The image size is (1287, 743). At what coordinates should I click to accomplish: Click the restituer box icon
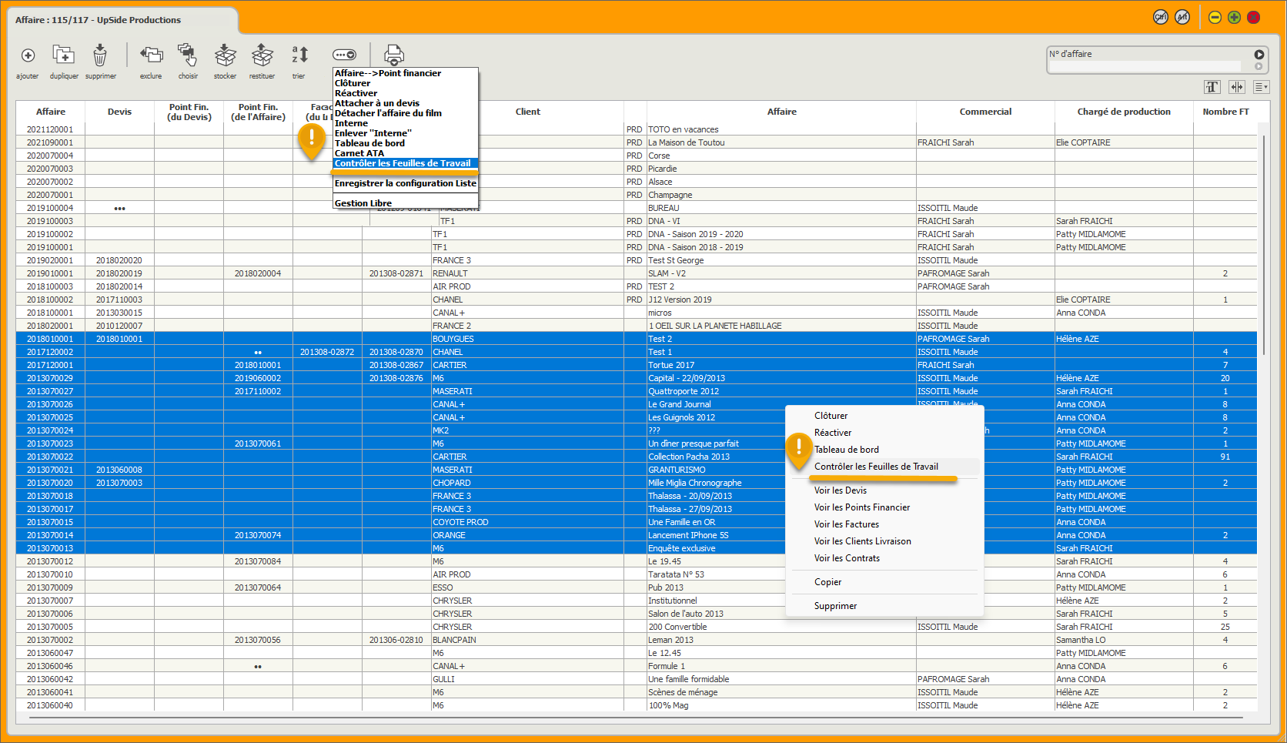pyautogui.click(x=262, y=55)
